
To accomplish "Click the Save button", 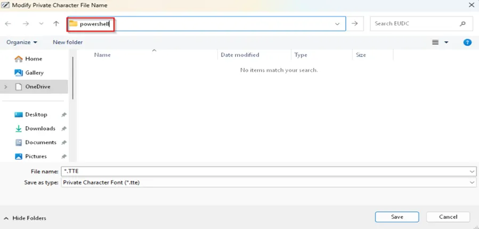I will tap(396, 217).
